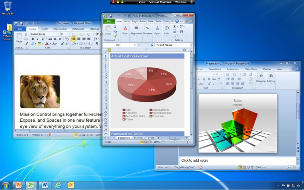304x190 pixels.
Task: Open Virtual Machine menu in VMware bar
Action: point(161,2)
